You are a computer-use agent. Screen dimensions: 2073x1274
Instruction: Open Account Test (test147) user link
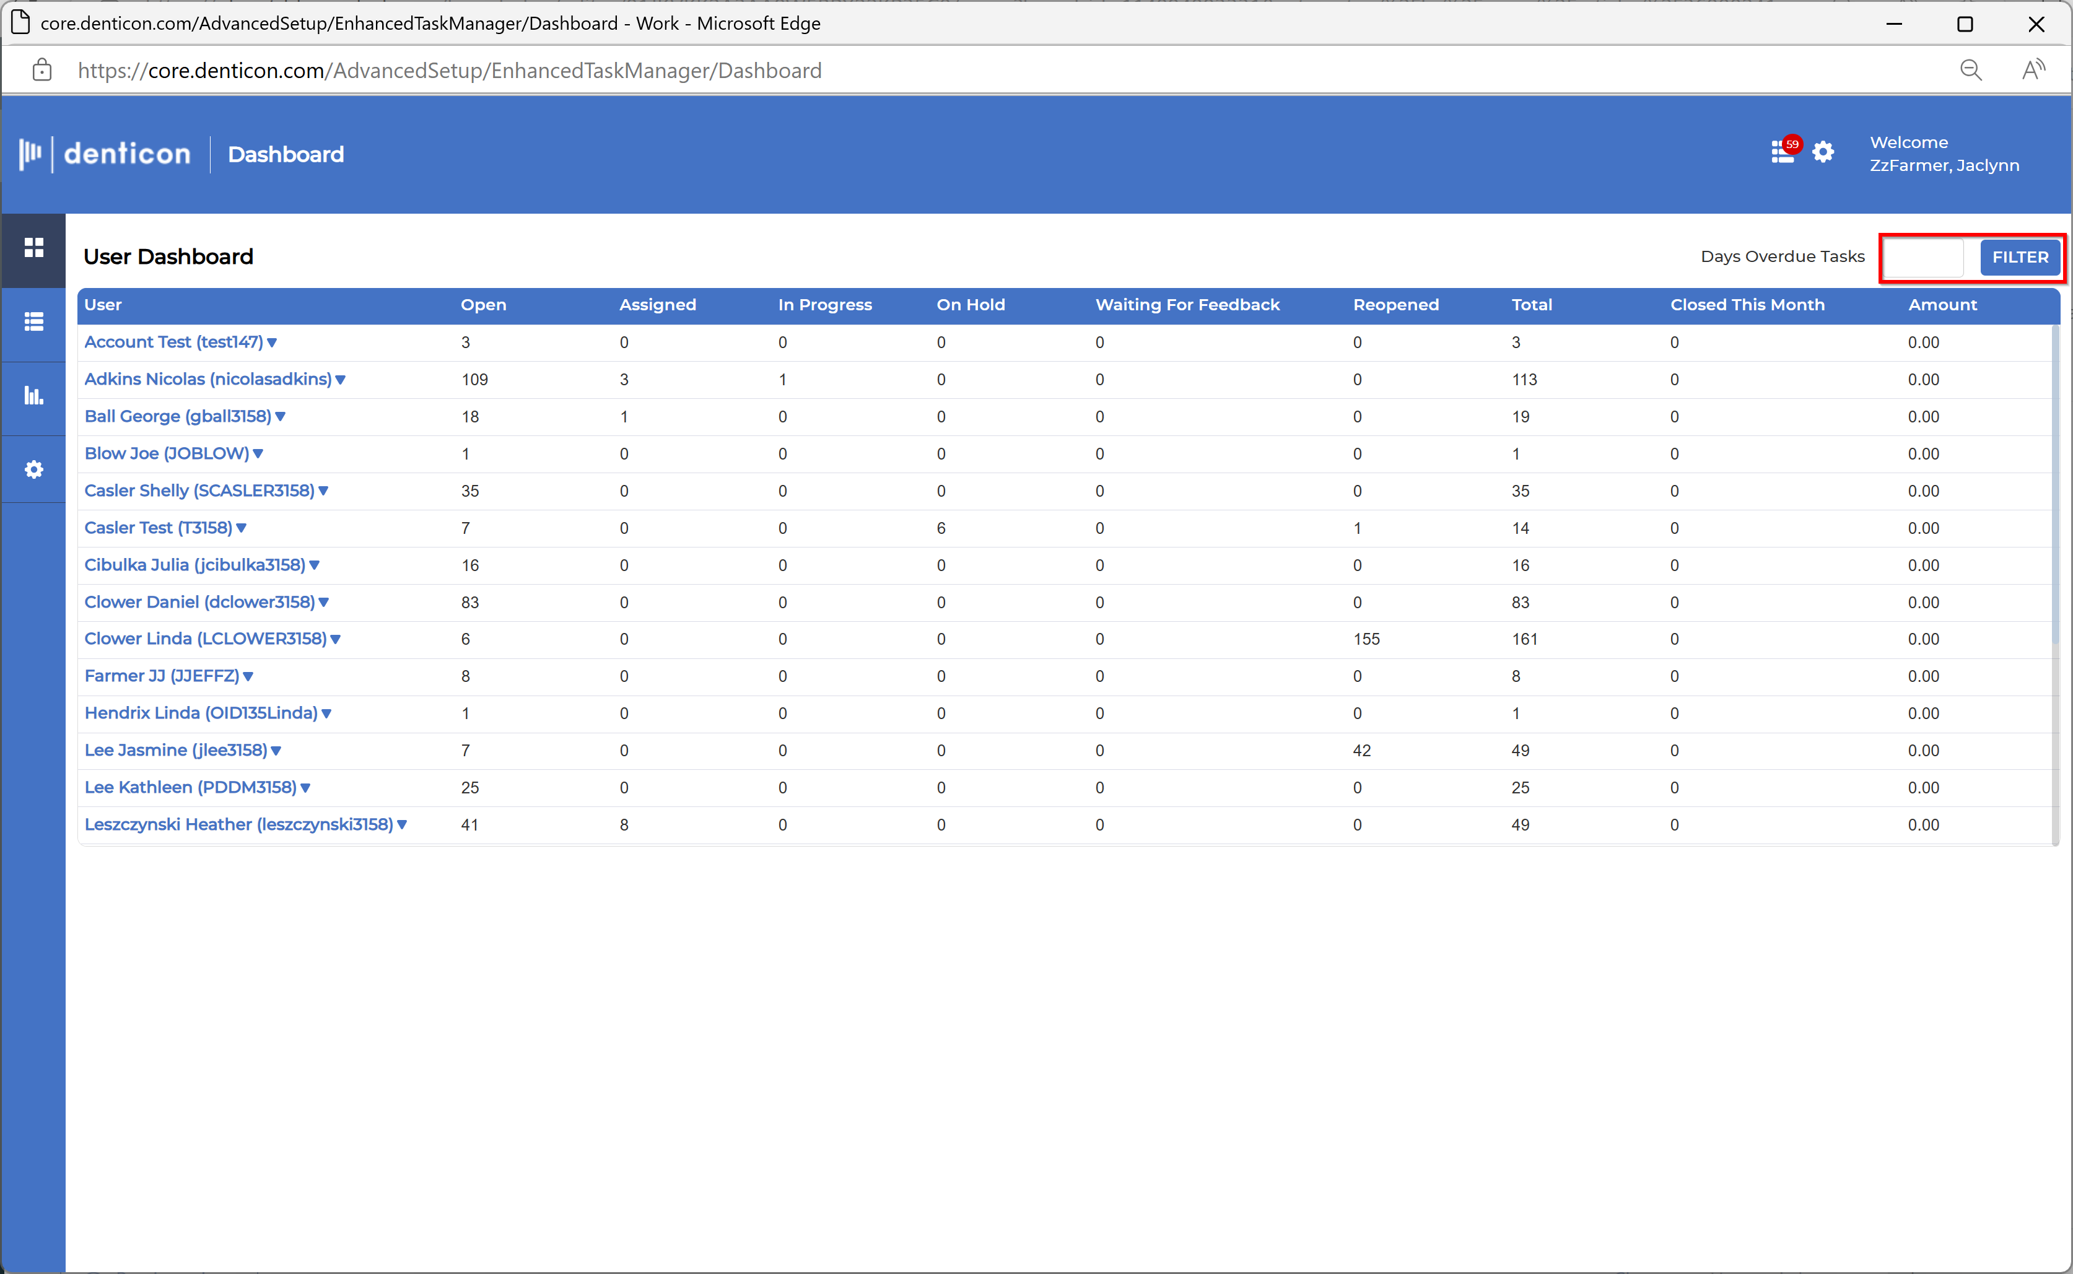(173, 342)
